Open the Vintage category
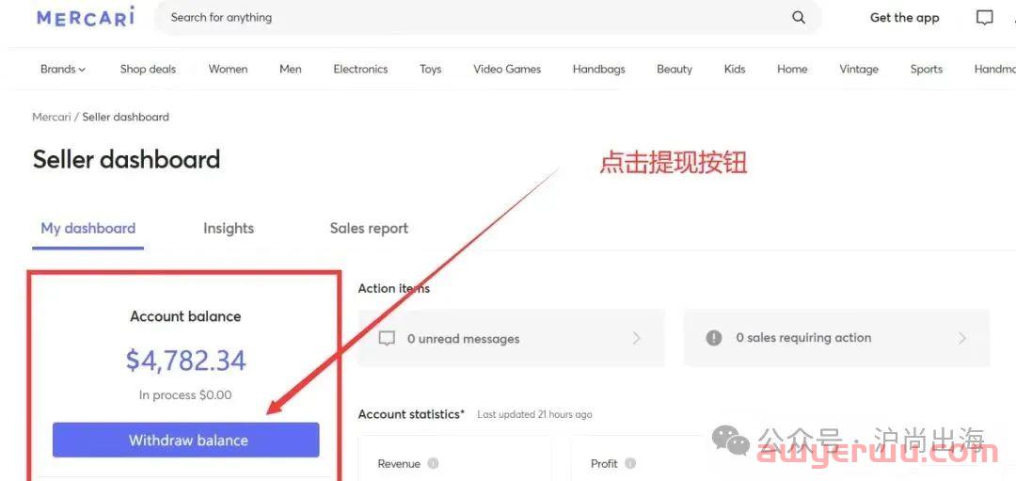The image size is (1016, 481). (x=859, y=70)
